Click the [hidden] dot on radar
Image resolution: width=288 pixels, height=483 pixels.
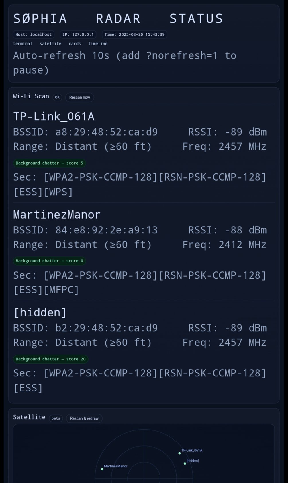point(185,463)
